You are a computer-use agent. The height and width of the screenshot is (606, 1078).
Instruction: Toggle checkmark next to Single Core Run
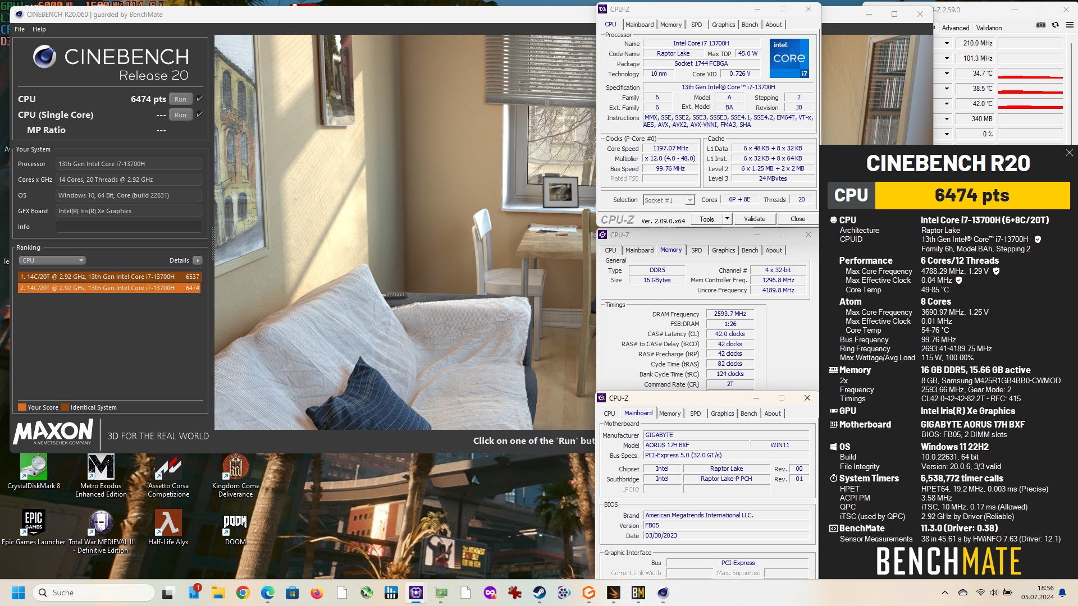tap(199, 114)
